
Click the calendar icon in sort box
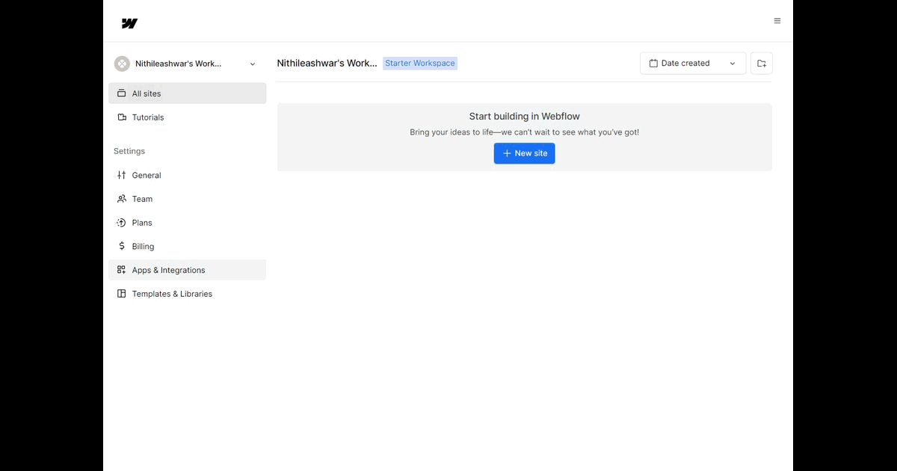[x=653, y=64]
